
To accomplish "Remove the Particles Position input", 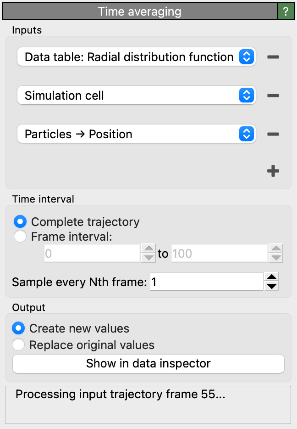I will (x=273, y=135).
